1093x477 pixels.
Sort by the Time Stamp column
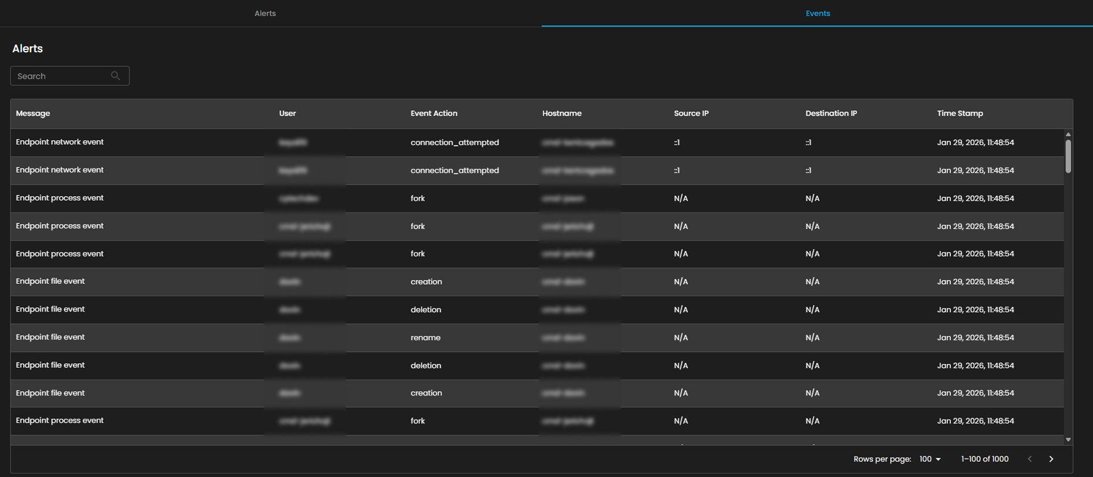tap(959, 113)
